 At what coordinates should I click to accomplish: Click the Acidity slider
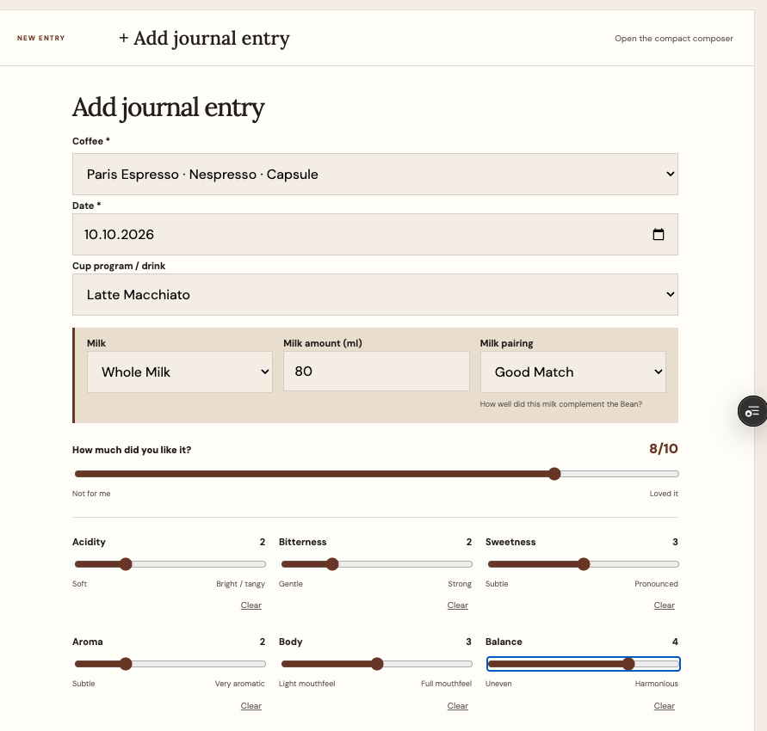pos(170,564)
